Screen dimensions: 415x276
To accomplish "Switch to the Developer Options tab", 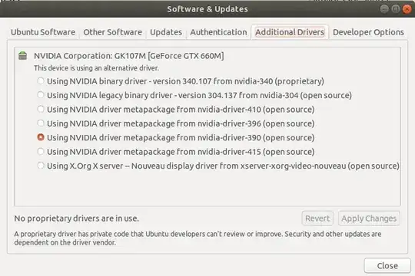I will 368,32.
